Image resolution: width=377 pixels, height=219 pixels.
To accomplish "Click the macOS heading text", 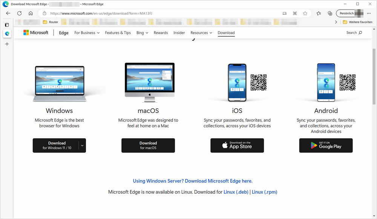I will coord(148,111).
